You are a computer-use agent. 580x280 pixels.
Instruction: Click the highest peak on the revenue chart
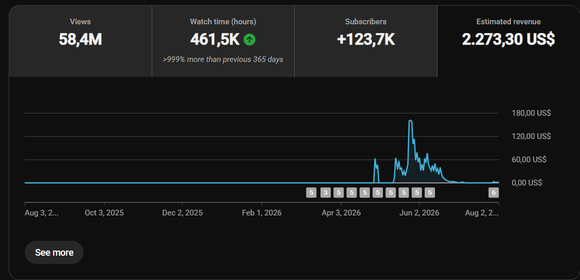click(410, 121)
